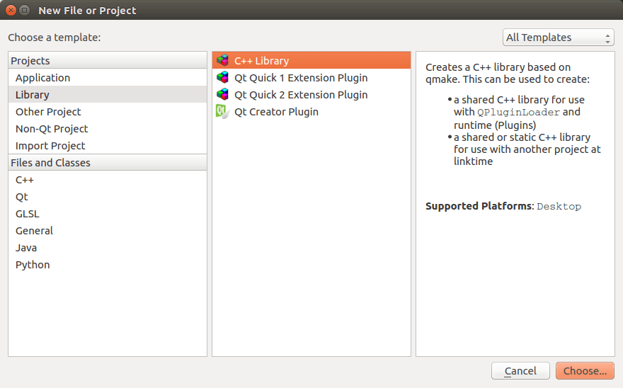Viewport: 623px width, 388px height.
Task: Select the Non-Qt Project category
Action: 108,129
